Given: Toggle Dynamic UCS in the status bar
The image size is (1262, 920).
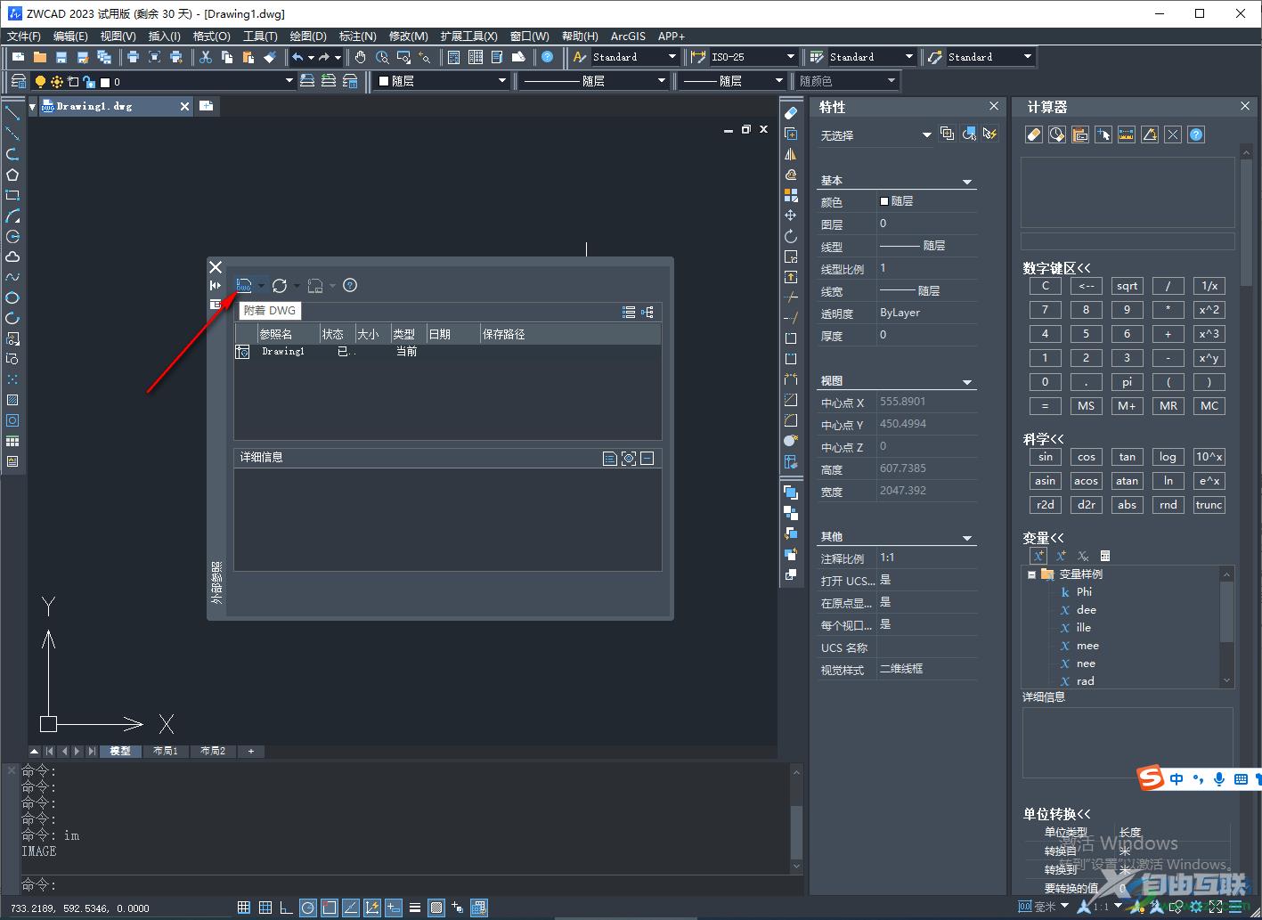Looking at the screenshot, I should click(x=371, y=908).
